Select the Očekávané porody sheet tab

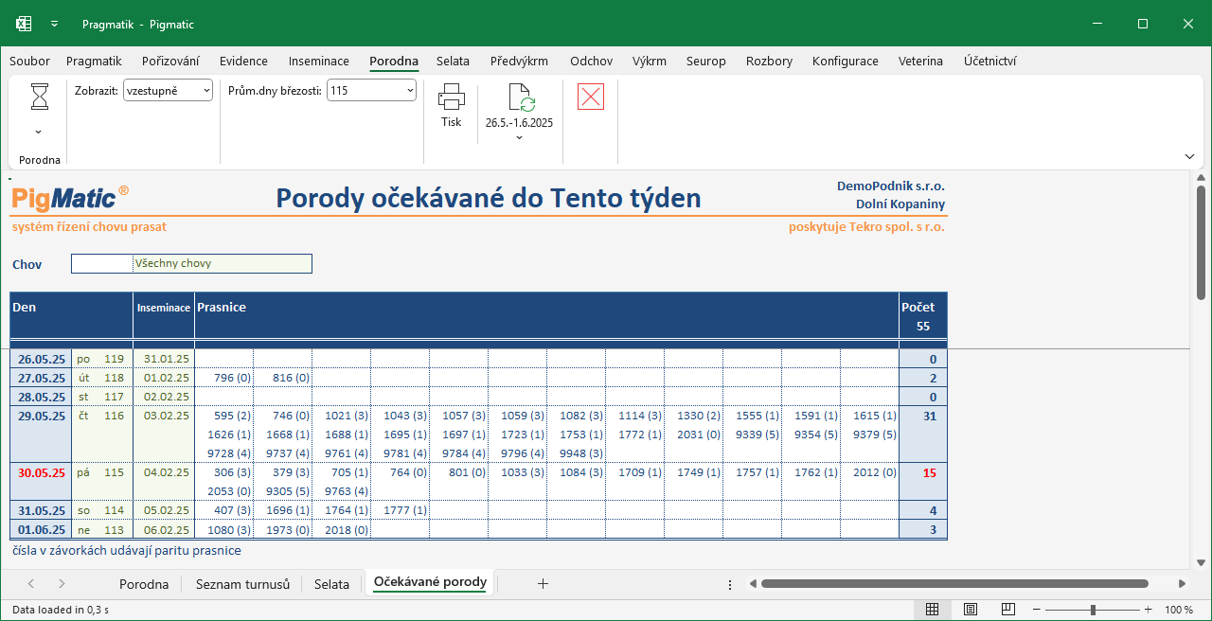[430, 582]
